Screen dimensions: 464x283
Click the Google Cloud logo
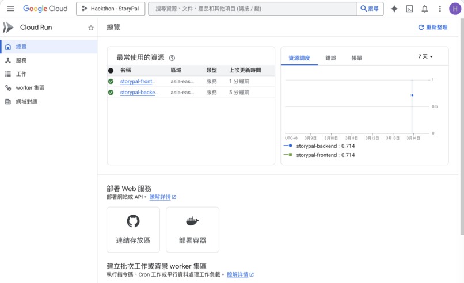click(x=45, y=9)
